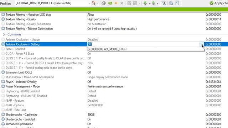Select the Texture Filtering - Quality Substitution setting
The height and width of the screenshot is (128, 228).
pyautogui.click(x=28, y=24)
